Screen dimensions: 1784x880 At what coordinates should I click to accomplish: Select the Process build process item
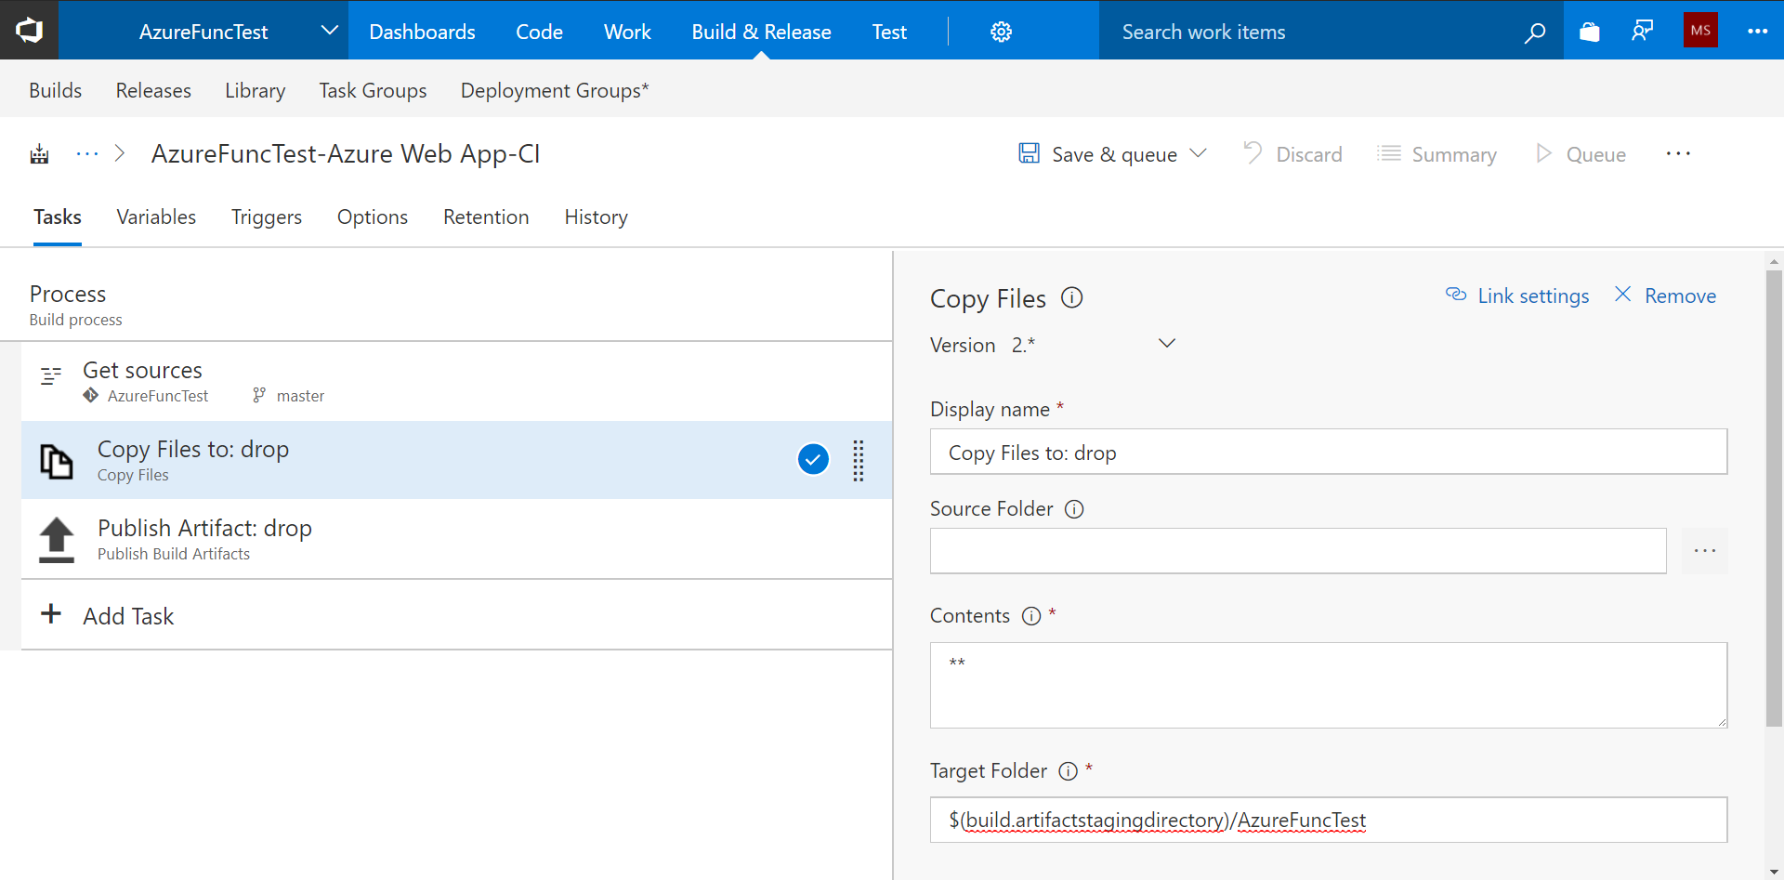point(446,304)
